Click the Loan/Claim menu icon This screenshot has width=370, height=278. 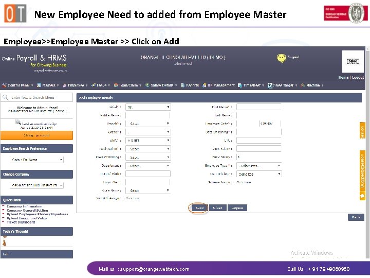pyautogui.click(x=116, y=85)
